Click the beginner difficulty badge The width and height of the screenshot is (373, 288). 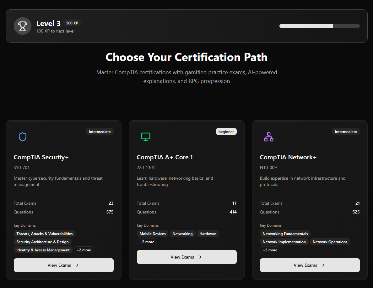(226, 132)
